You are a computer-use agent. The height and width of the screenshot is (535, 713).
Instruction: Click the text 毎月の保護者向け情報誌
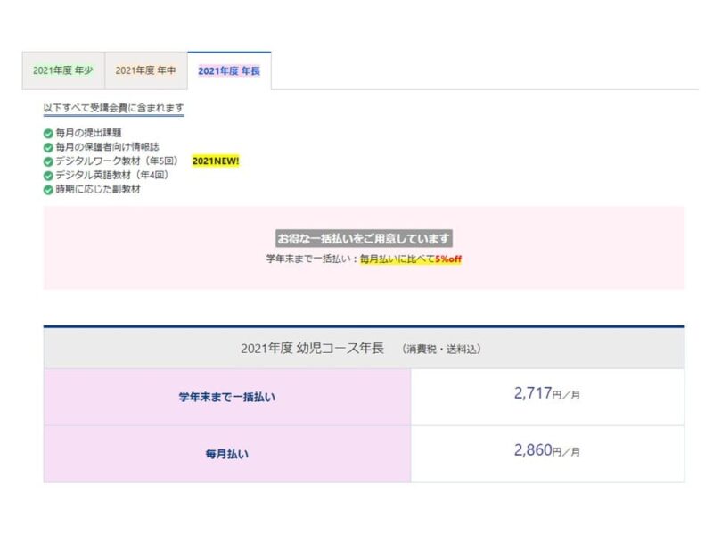(x=107, y=147)
